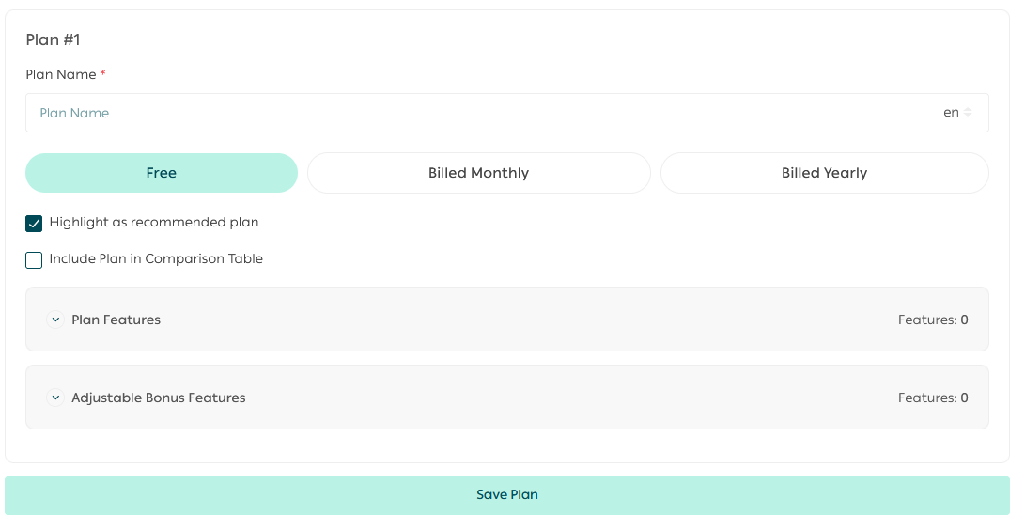Click the Plan Features section title
Viewport: 1025px width, 530px height.
click(x=116, y=320)
